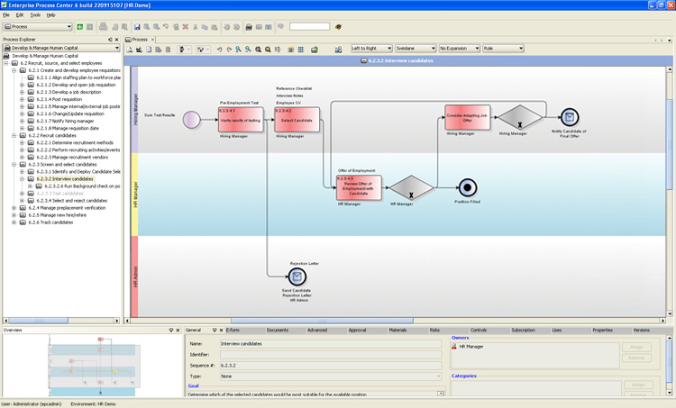Collapse the 6.2.3.2 Interview candidates node
This screenshot has height=408, width=676.
(x=22, y=178)
